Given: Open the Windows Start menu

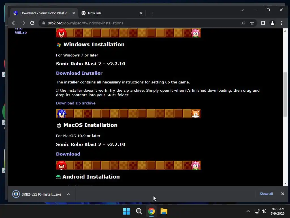Looking at the screenshot, I should (127, 211).
